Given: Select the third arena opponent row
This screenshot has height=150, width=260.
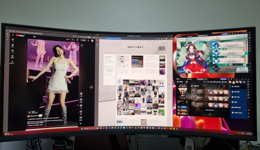Looking at the screenshot, I should coord(210,105).
